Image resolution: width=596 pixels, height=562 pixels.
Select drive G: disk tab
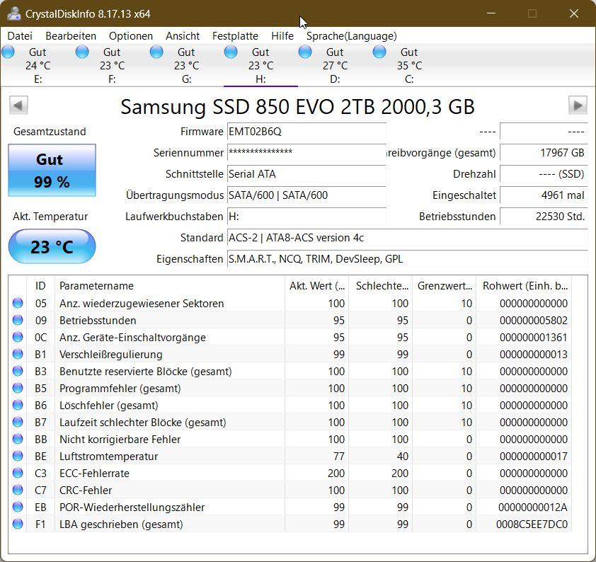(186, 65)
